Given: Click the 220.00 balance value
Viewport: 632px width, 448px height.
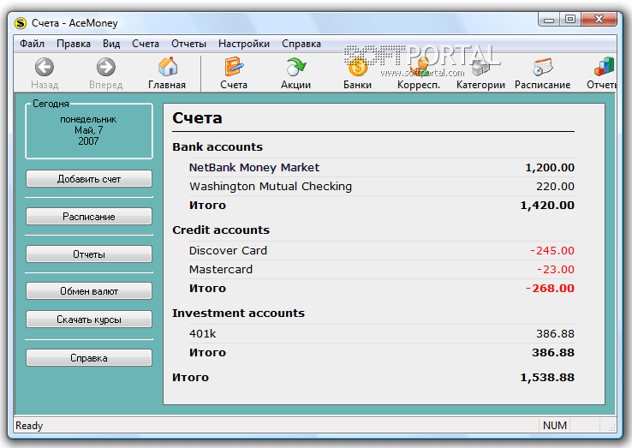Looking at the screenshot, I should (555, 186).
